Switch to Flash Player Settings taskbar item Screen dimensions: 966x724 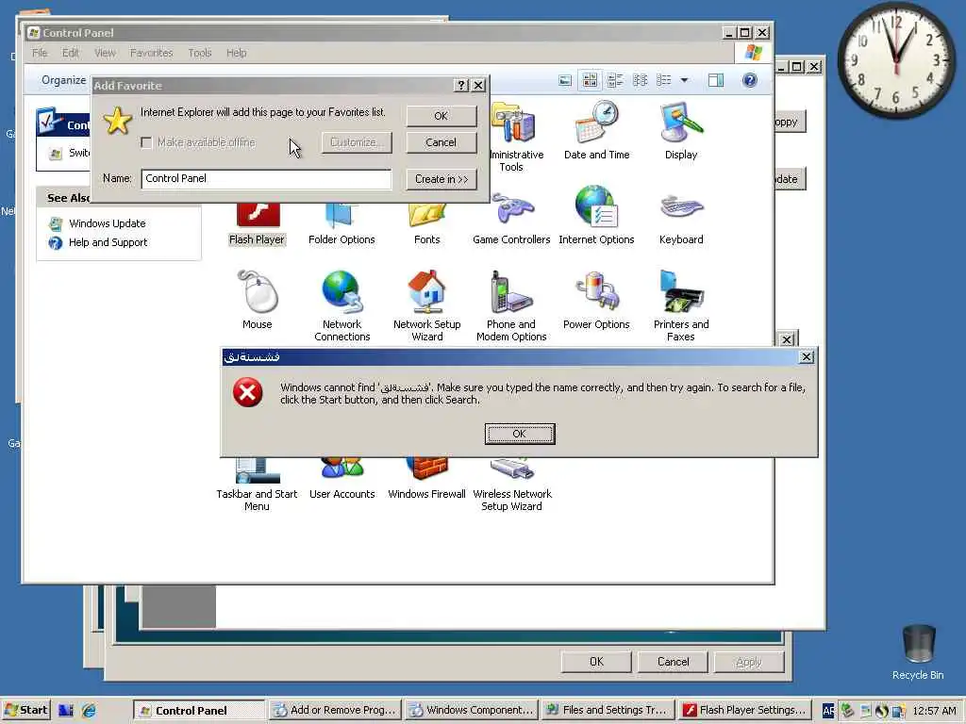744,711
